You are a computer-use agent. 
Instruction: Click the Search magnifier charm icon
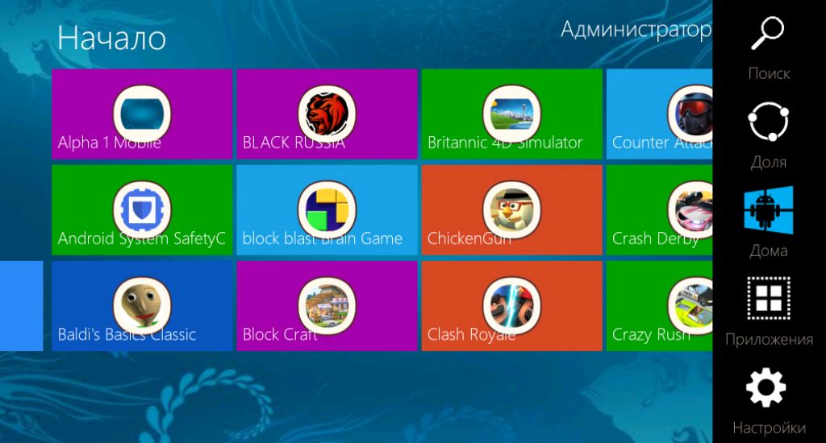768,33
